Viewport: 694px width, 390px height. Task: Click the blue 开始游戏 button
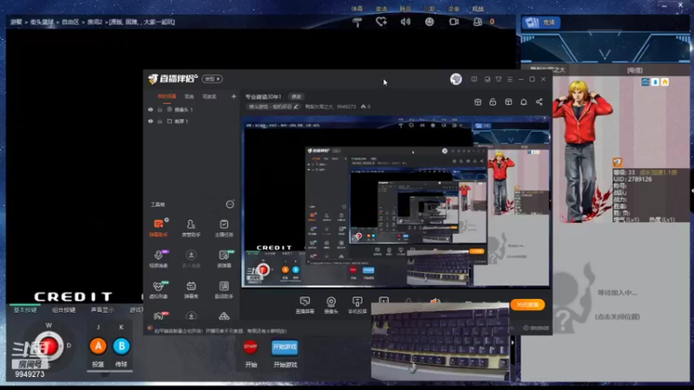[285, 348]
